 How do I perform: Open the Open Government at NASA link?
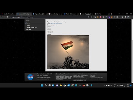[x=97, y=78]
